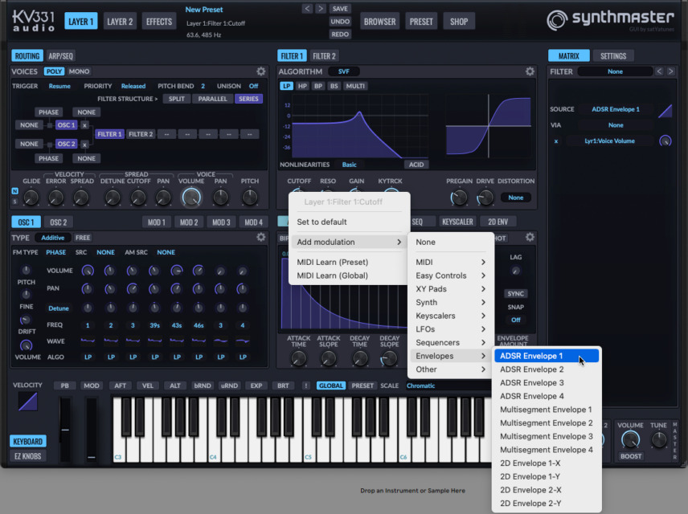Screen dimensions: 688x514
Task: Click next matrix slot arrow
Action: point(670,71)
